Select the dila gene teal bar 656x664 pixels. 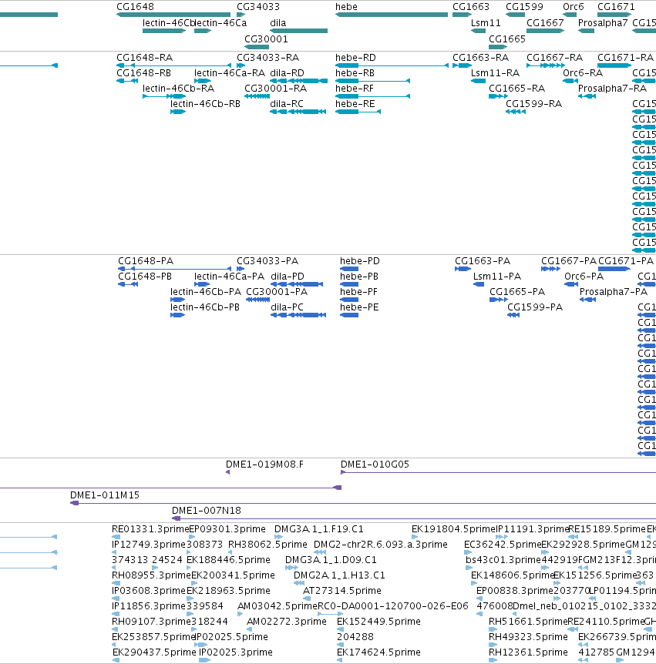(x=299, y=31)
